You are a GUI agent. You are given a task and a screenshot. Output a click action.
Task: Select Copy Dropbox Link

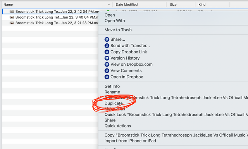pos(129,52)
